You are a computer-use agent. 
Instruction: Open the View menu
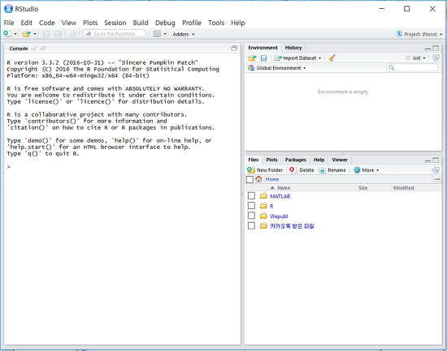coord(69,23)
